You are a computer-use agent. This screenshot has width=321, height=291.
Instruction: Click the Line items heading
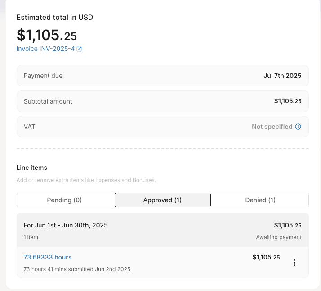(32, 168)
